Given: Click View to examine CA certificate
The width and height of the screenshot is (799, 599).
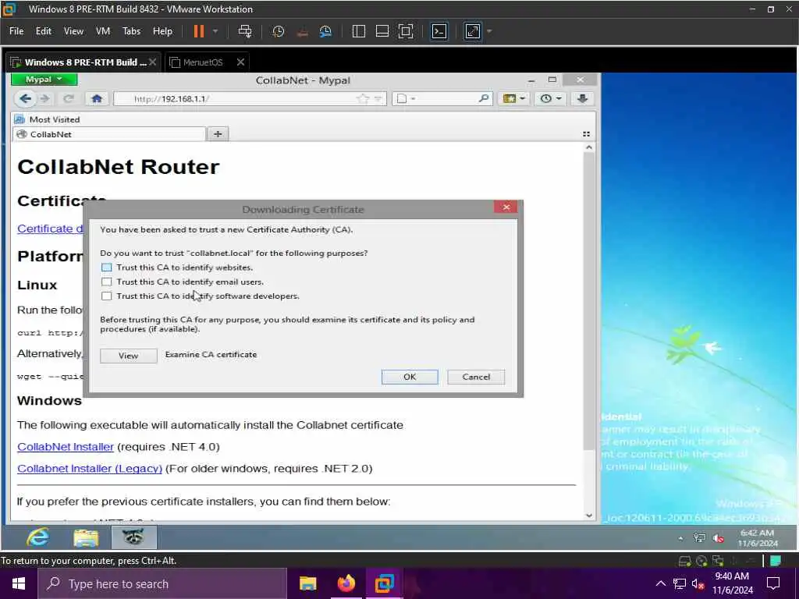Looking at the screenshot, I should coord(129,356).
